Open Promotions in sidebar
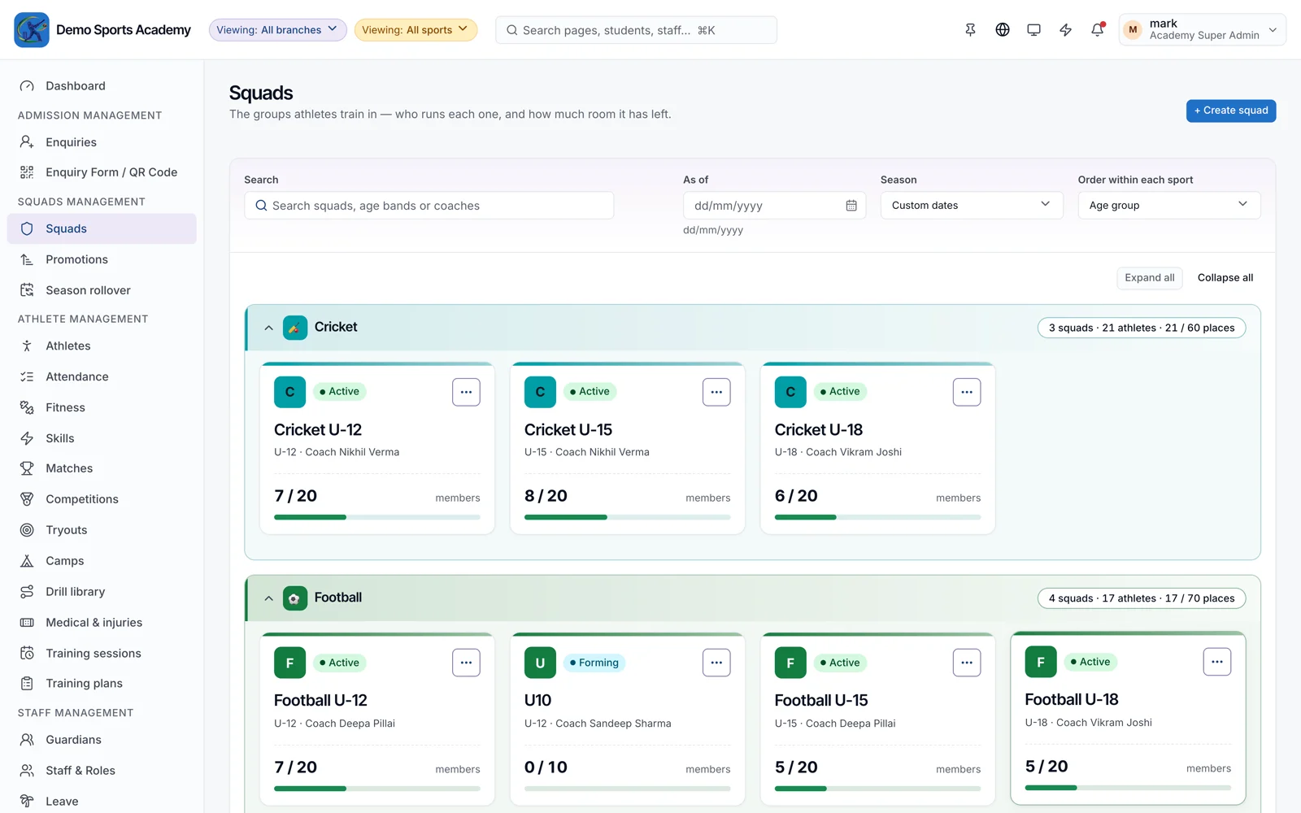 [102, 260]
